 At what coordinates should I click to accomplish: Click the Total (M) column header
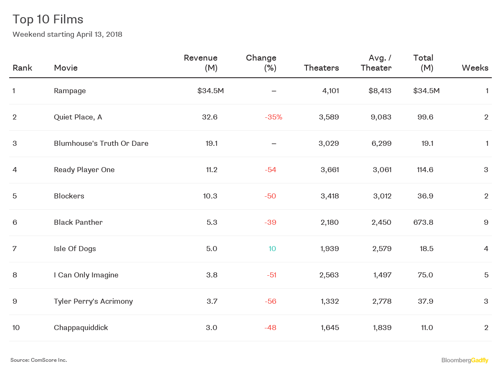click(423, 63)
